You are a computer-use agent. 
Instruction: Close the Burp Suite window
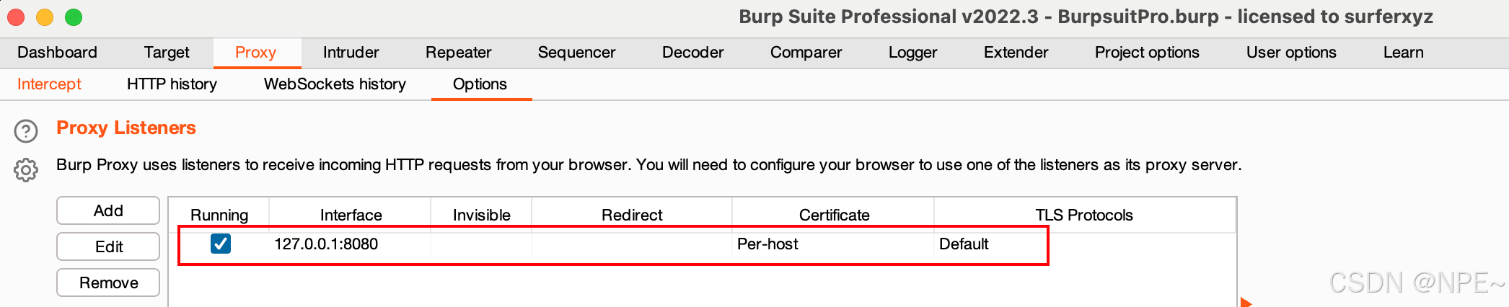click(16, 17)
